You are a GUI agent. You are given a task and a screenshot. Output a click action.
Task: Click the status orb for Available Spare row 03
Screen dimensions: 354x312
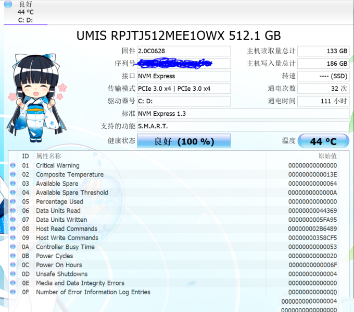(13, 184)
